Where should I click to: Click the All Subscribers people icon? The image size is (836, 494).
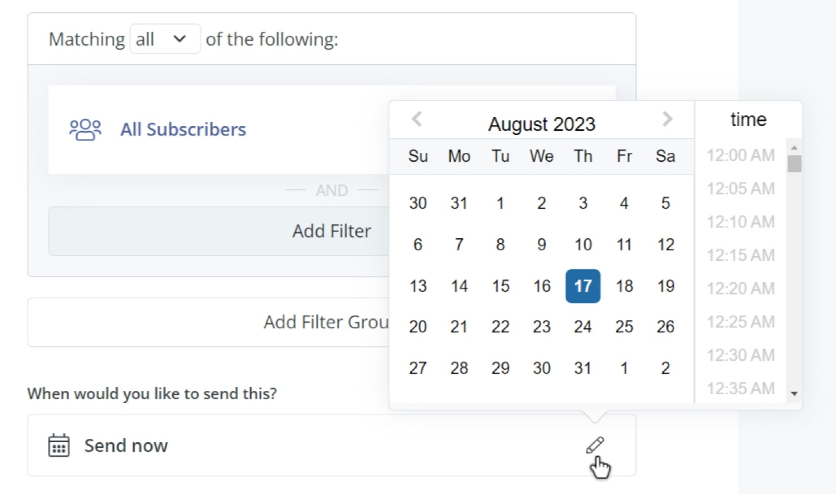85,129
